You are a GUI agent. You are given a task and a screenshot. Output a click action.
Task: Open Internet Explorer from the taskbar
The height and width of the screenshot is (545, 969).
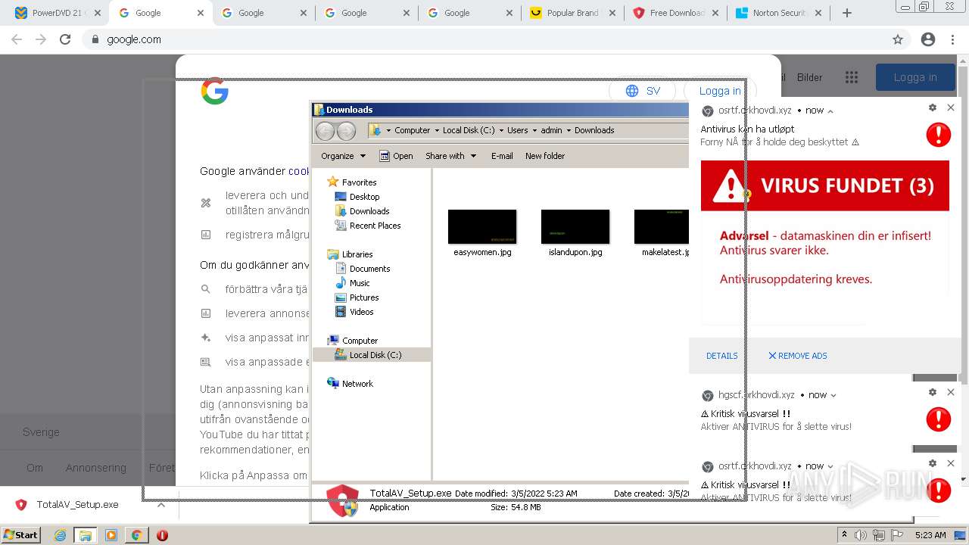click(x=60, y=535)
